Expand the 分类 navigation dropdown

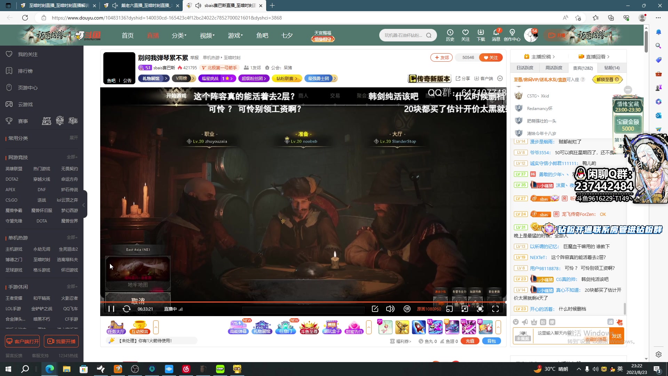tap(179, 36)
